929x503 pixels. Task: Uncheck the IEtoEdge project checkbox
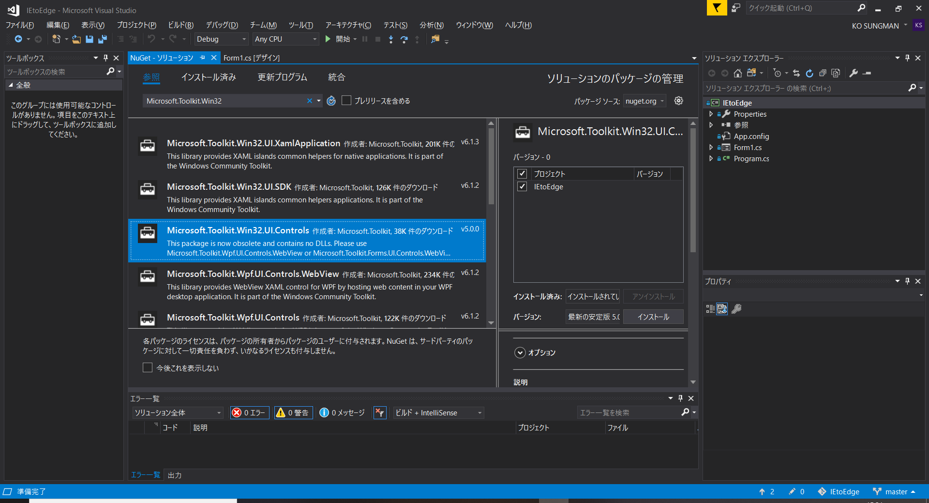pos(522,186)
